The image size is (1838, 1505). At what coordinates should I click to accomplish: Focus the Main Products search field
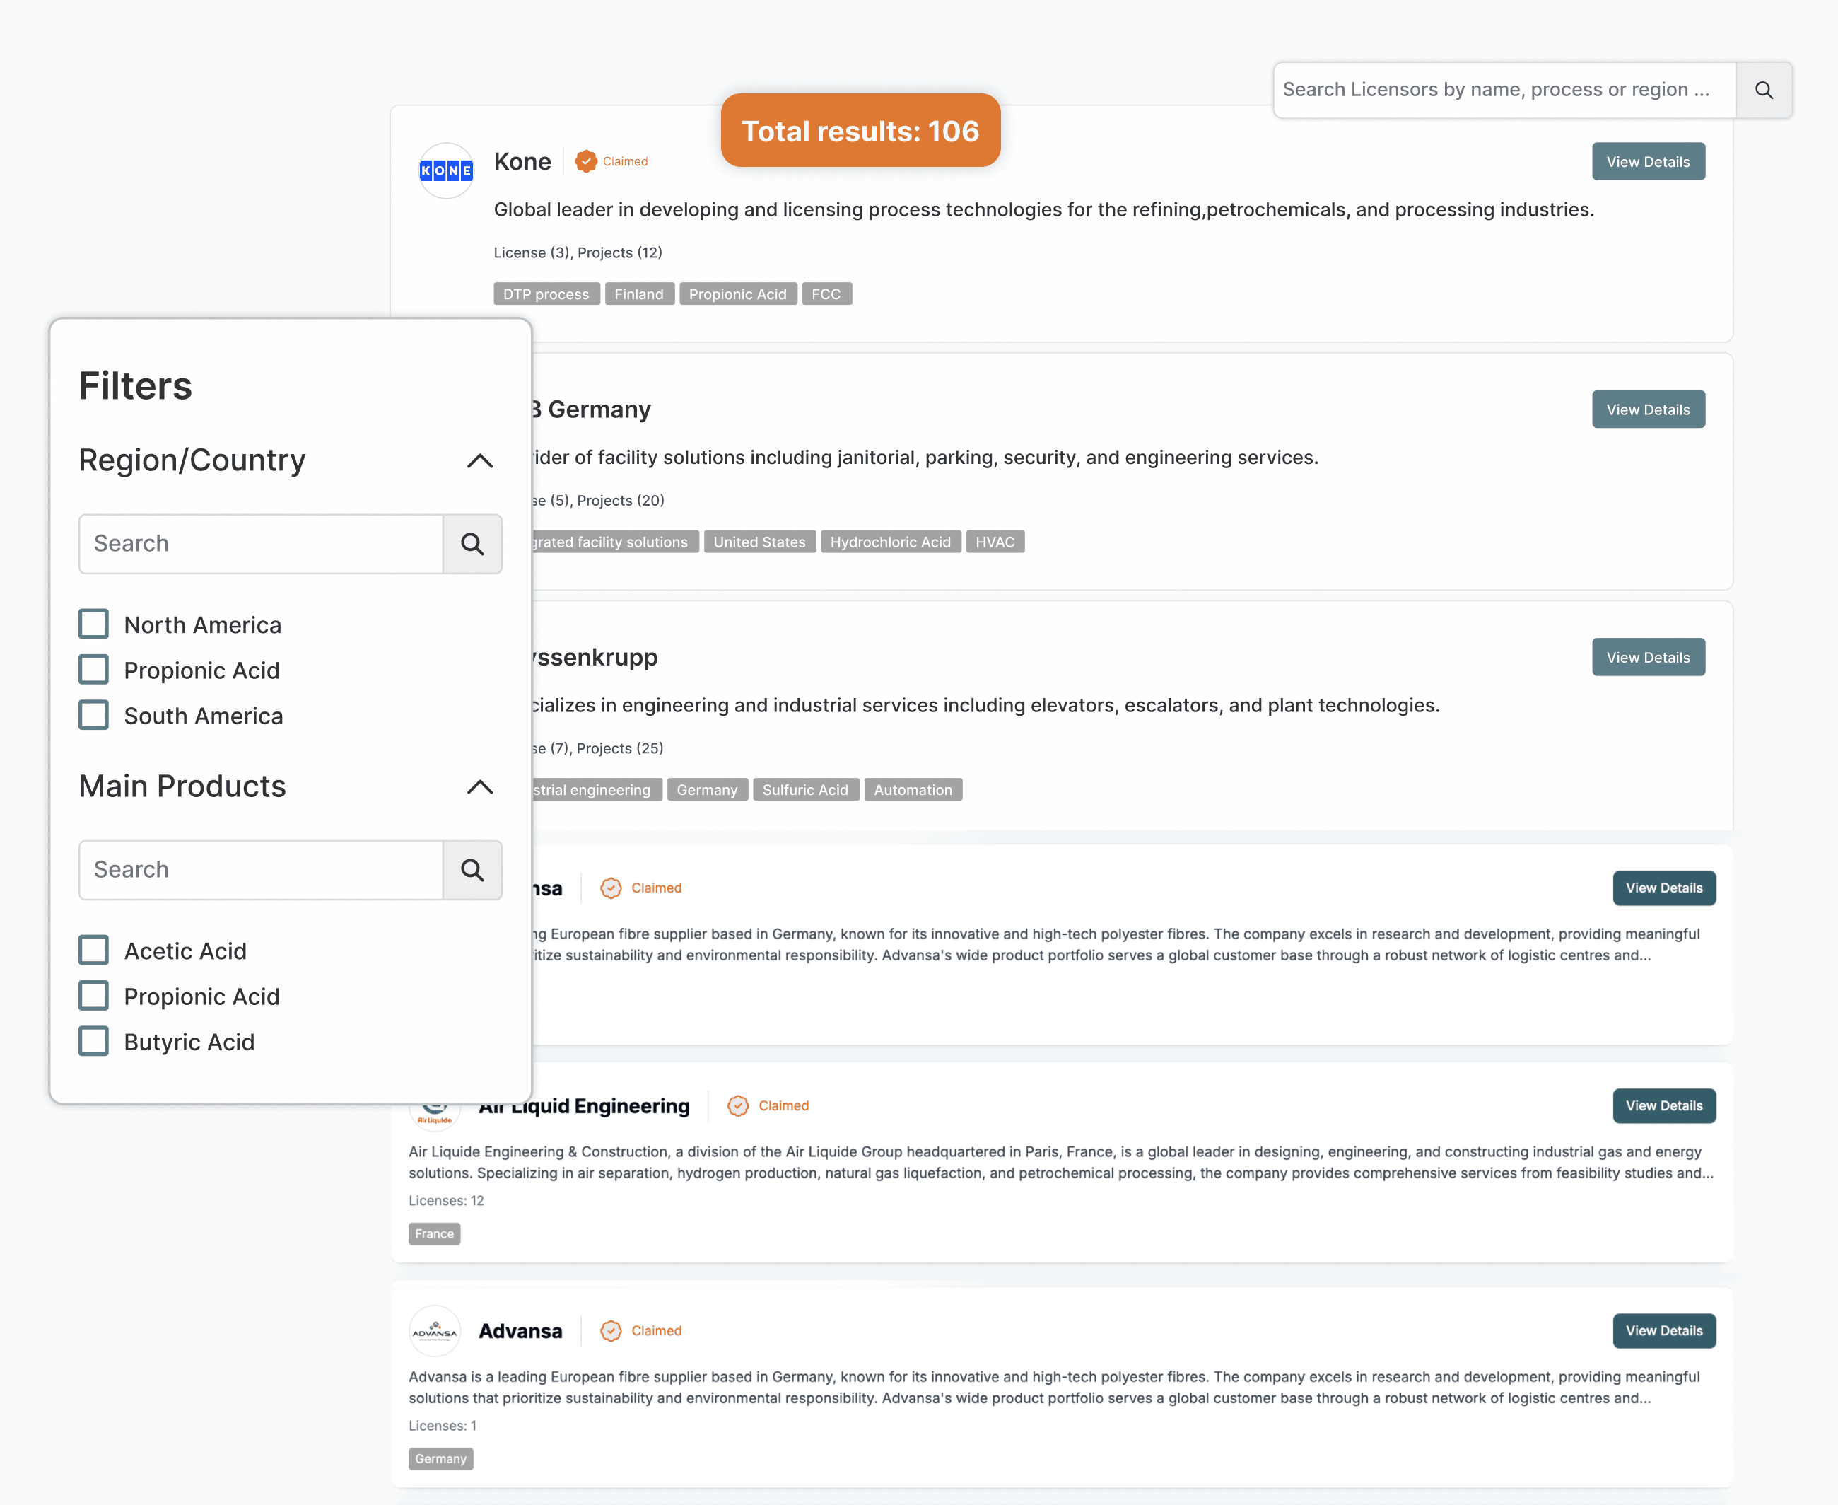tap(261, 869)
